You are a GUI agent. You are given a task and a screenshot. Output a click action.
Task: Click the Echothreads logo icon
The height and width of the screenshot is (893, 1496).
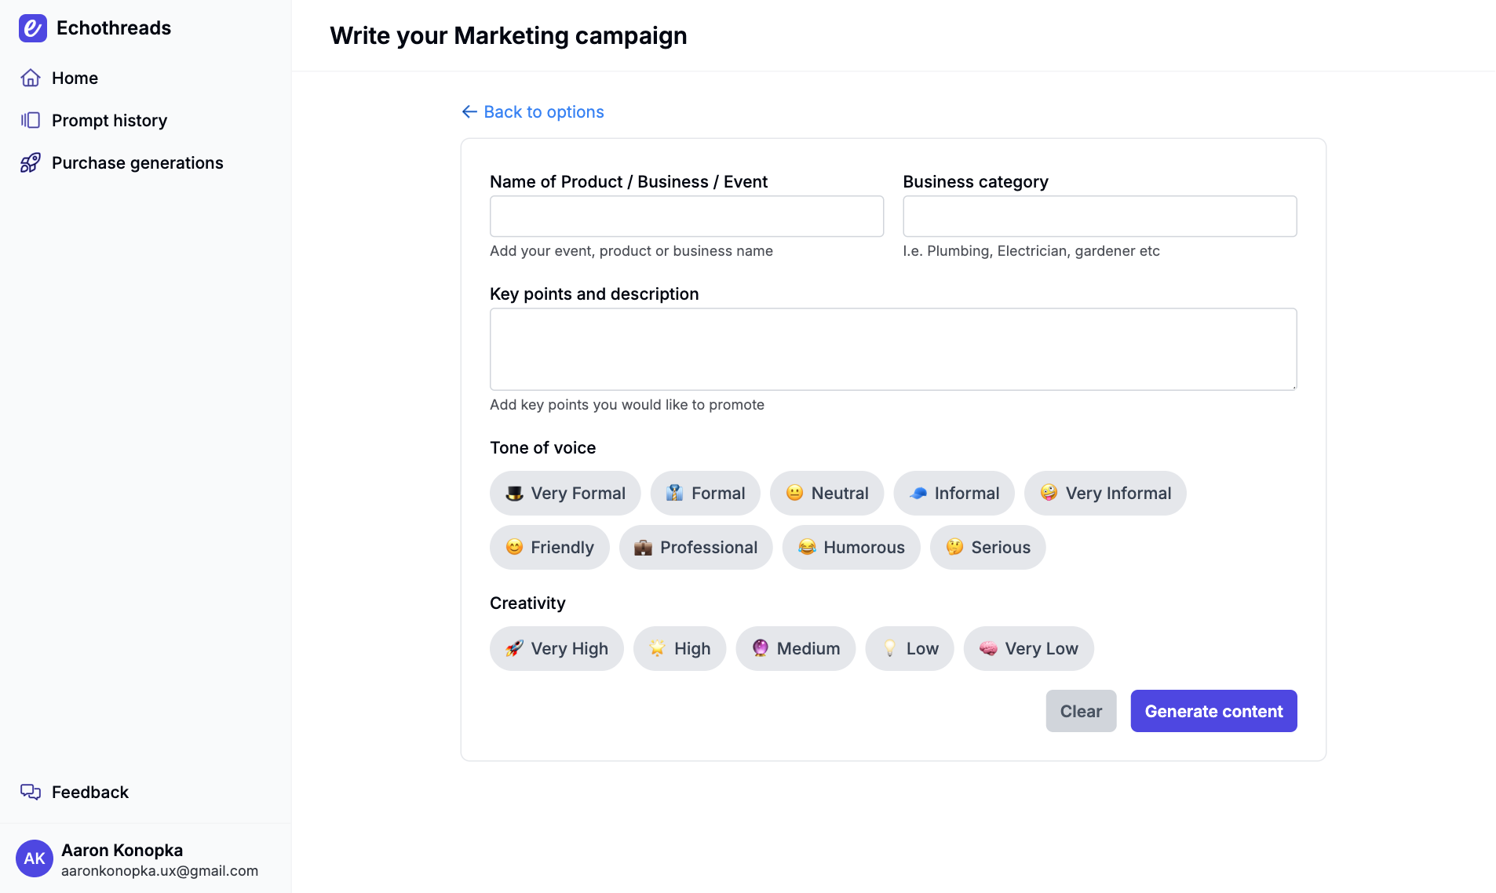33,28
